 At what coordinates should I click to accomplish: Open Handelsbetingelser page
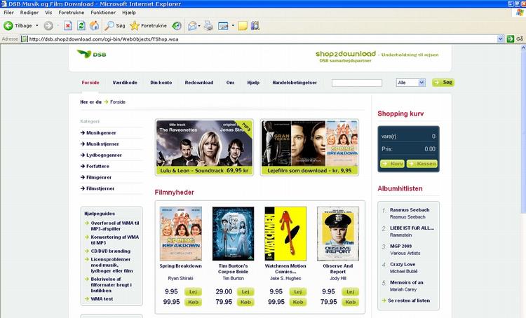tap(295, 83)
